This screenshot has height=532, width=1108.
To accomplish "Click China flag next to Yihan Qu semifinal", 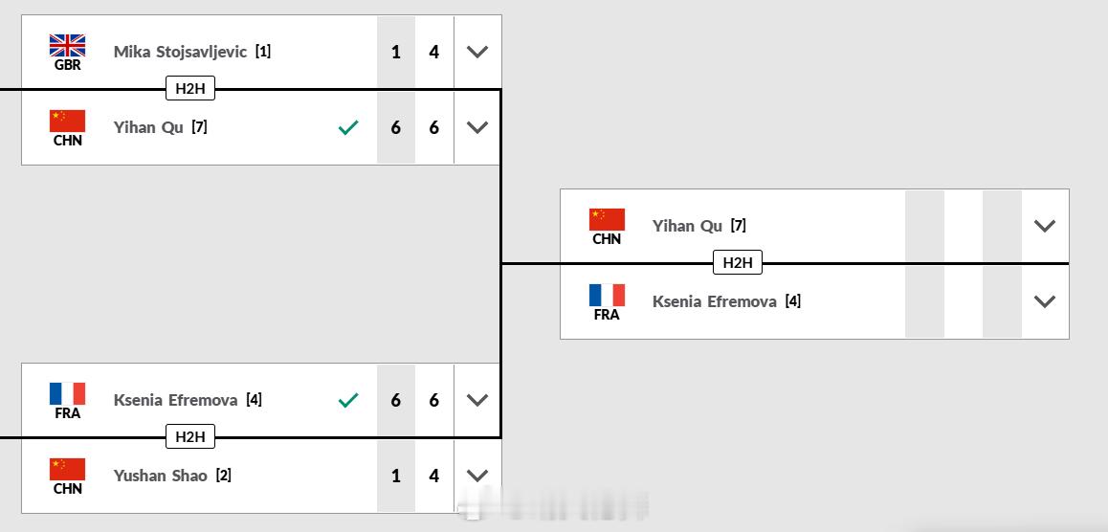I will pyautogui.click(x=67, y=121).
